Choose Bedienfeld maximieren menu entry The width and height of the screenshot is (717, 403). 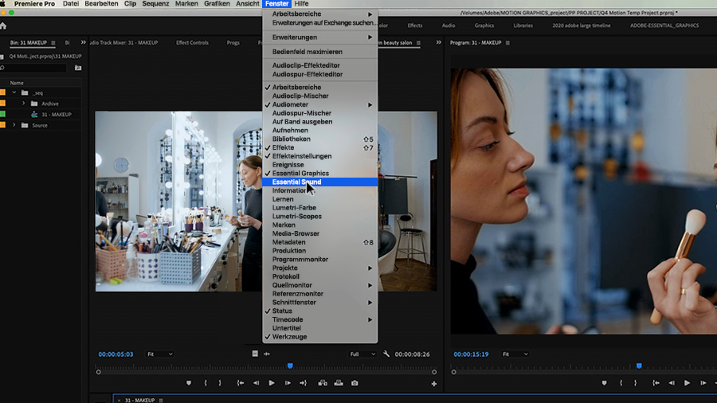[307, 51]
